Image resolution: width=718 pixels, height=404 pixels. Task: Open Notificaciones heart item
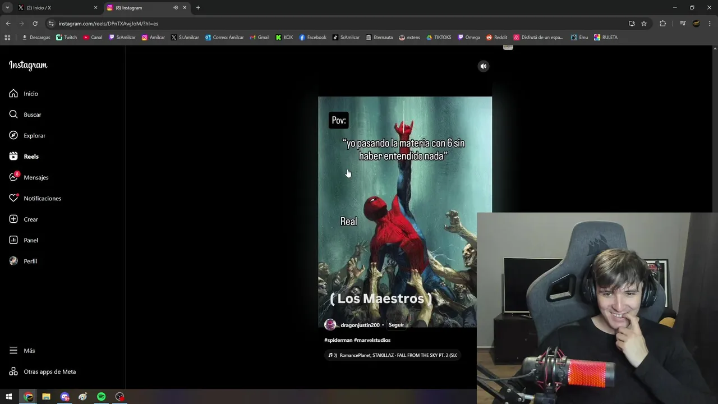tap(35, 199)
